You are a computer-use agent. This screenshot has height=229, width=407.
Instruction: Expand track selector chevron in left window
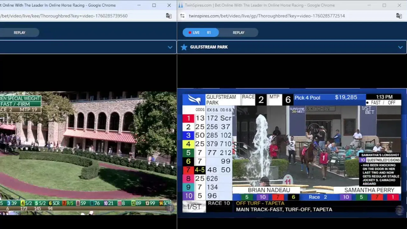170,47
